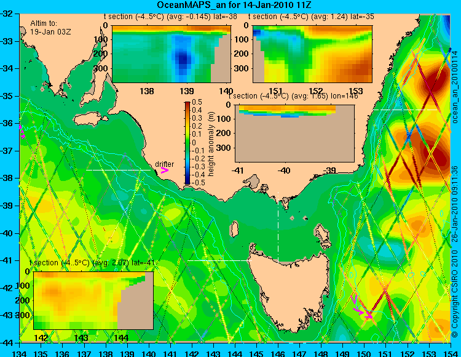Click "t section ... lon=146" inset title
This screenshot has width=461, height=357.
point(293,96)
